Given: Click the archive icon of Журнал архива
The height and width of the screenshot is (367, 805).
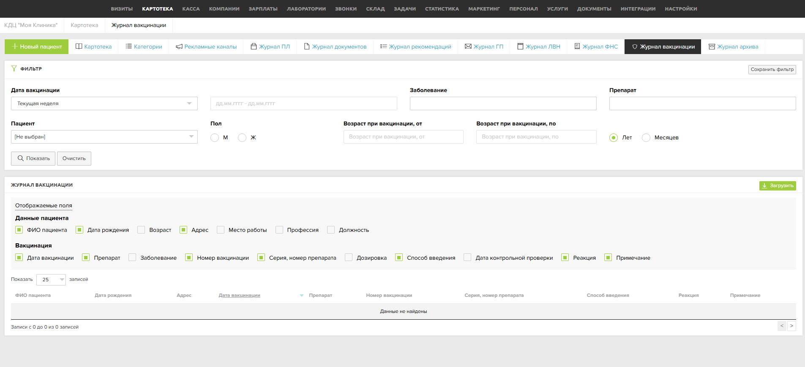Looking at the screenshot, I should (x=712, y=46).
